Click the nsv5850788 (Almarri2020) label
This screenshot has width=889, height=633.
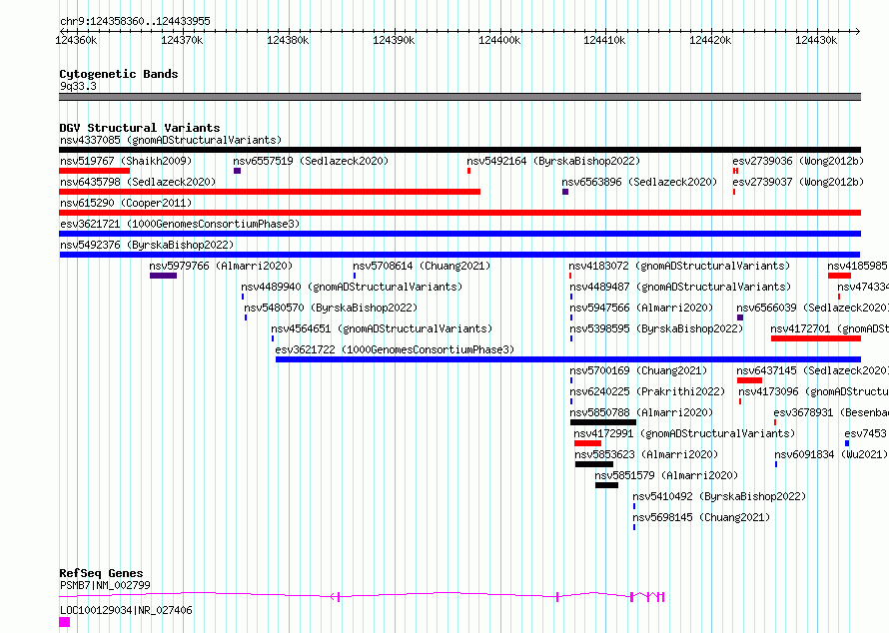tap(641, 412)
